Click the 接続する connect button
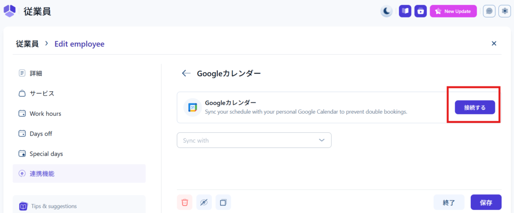 tap(475, 107)
